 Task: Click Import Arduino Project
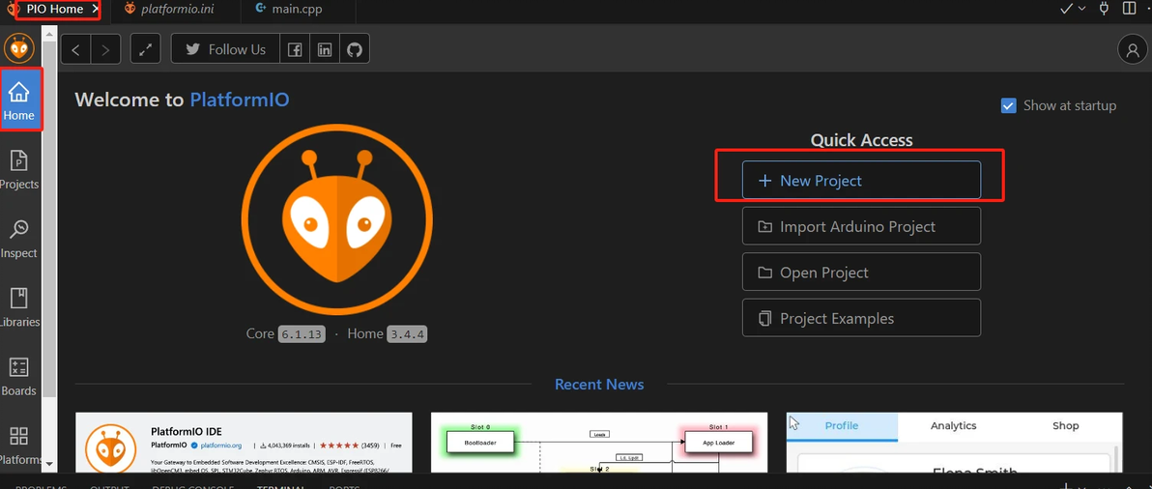pos(861,226)
